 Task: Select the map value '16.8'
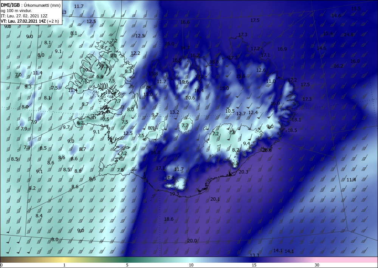click(214, 62)
